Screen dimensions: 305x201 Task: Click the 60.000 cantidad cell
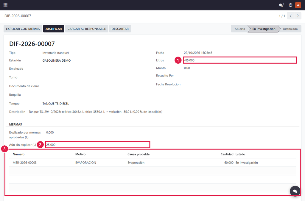pos(229,163)
